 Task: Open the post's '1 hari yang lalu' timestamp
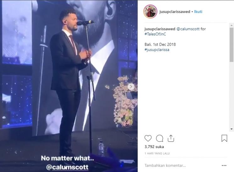(x=157, y=153)
